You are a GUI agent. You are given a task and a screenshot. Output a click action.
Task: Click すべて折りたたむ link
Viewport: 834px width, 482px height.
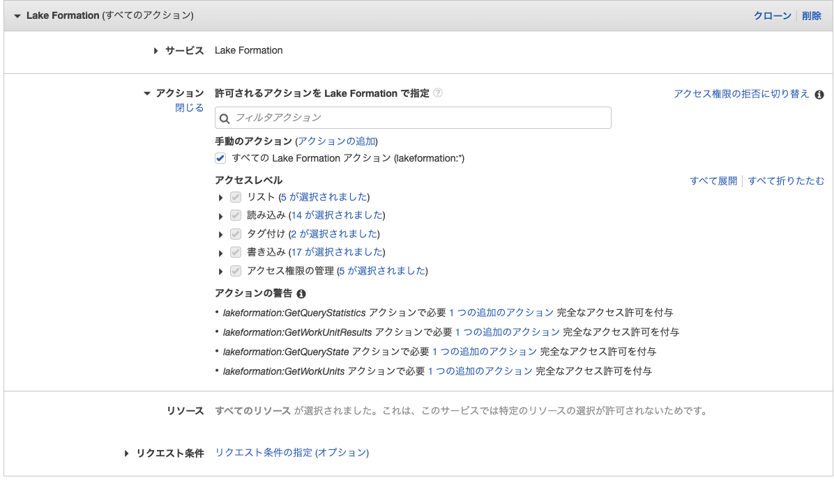click(x=786, y=181)
